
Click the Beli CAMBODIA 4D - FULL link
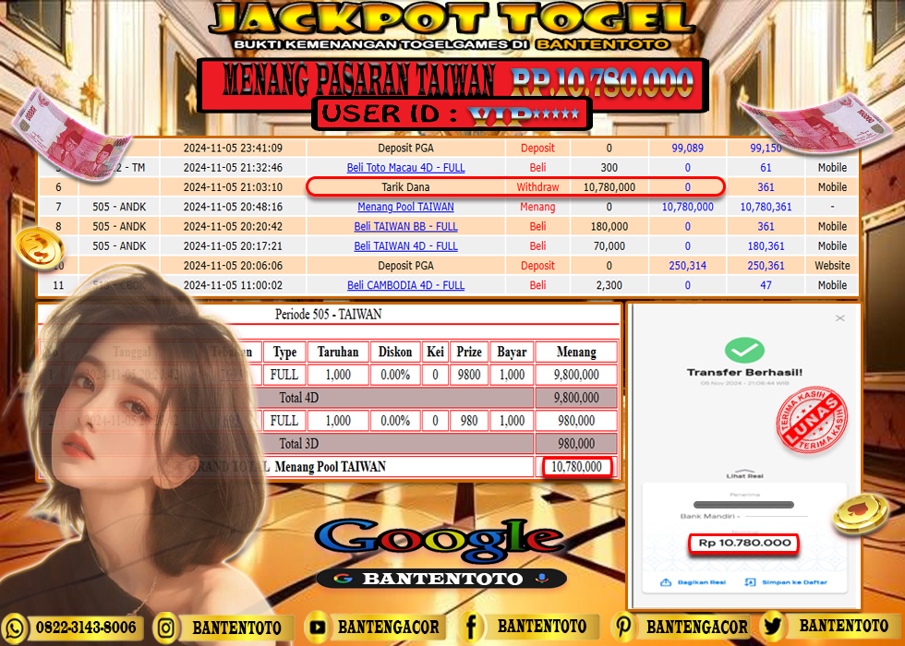(x=405, y=285)
